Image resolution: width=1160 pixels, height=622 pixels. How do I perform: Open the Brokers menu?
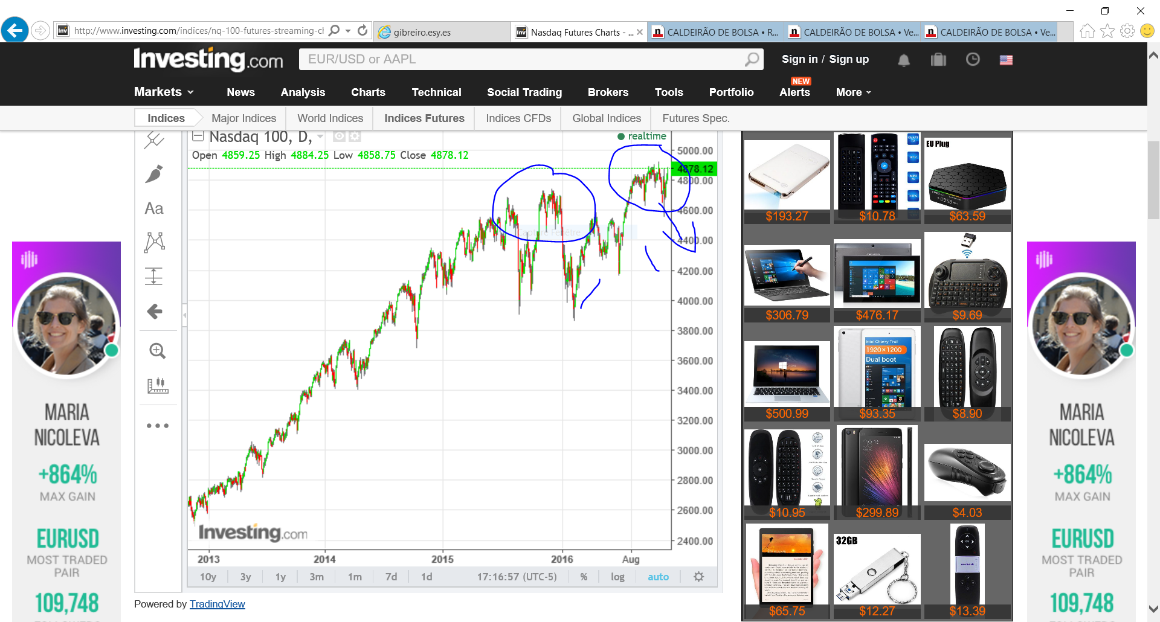pos(608,92)
